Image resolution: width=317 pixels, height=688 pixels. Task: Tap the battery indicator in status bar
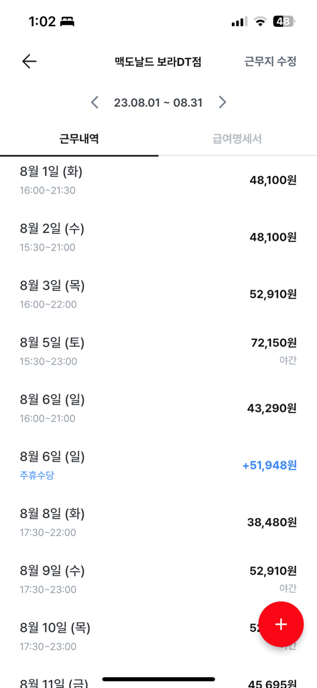(x=284, y=21)
